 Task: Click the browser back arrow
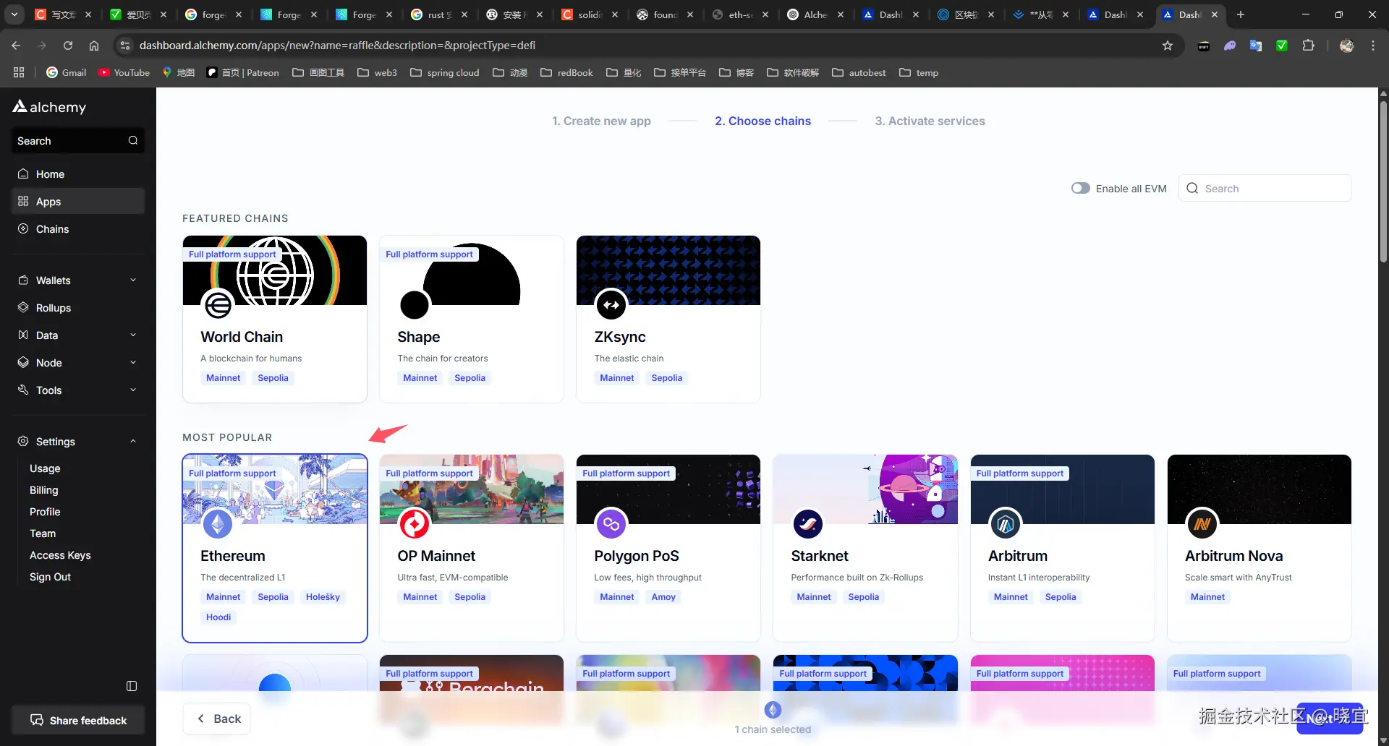[16, 46]
